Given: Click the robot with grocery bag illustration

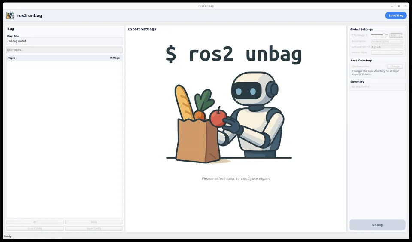Looking at the screenshot, I should [x=229, y=118].
